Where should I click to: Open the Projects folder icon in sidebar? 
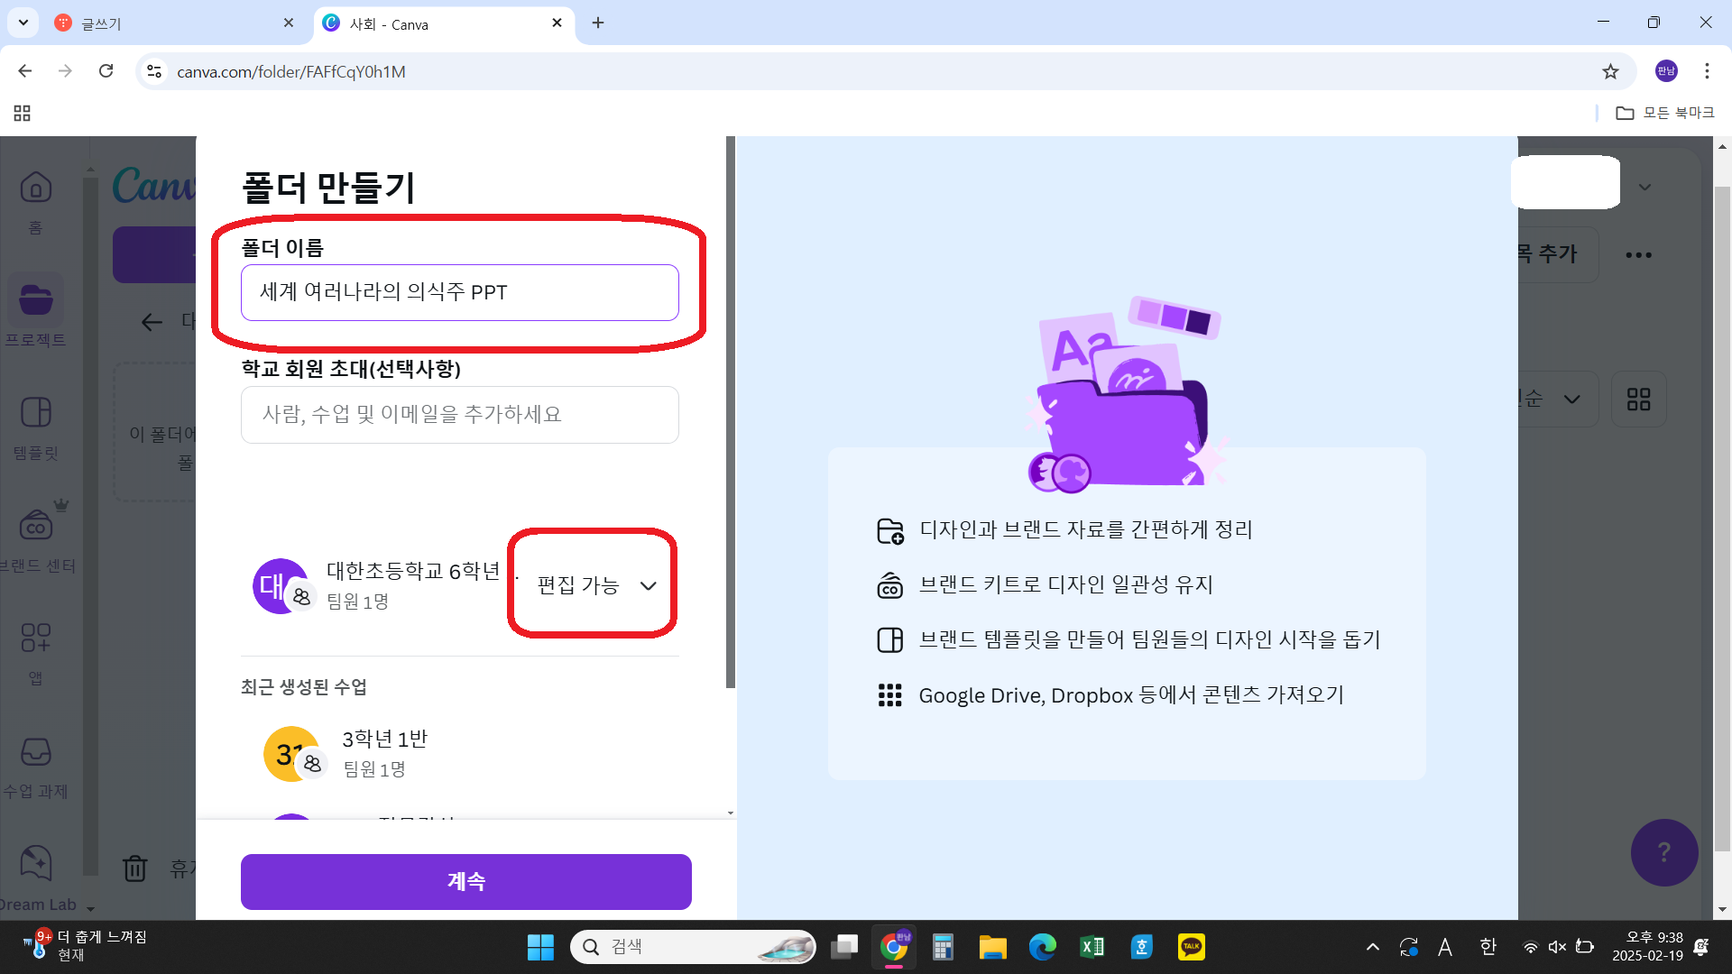click(36, 299)
